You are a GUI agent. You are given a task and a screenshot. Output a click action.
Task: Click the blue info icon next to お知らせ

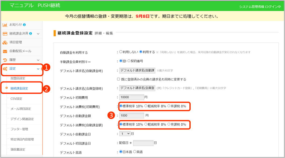pos(24,25)
